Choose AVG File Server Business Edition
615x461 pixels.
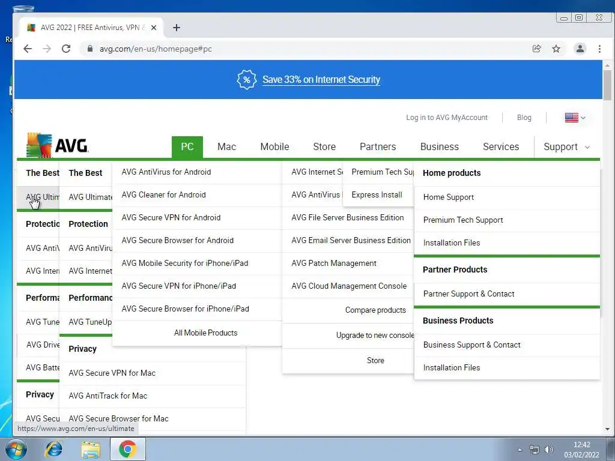[x=348, y=217]
